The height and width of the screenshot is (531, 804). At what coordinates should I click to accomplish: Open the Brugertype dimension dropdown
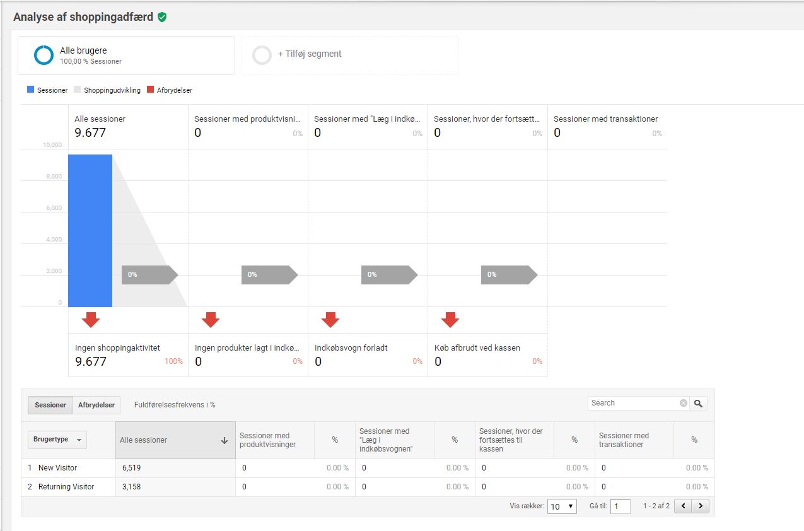[57, 440]
